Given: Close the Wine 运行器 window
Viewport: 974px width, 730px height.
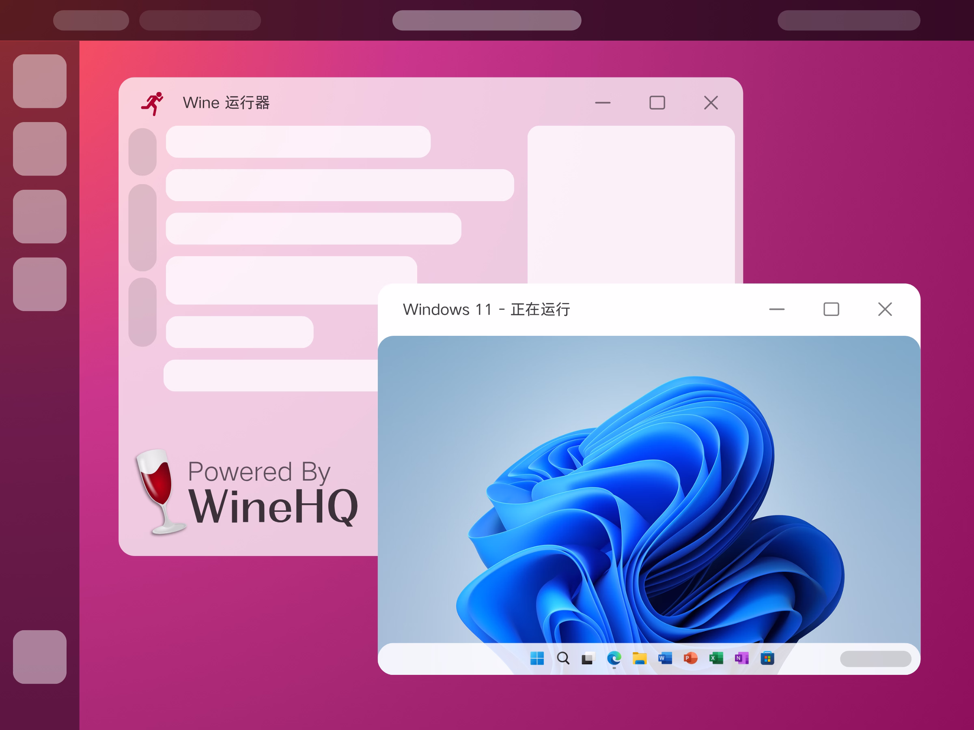Looking at the screenshot, I should click(711, 103).
